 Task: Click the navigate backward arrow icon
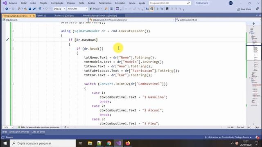[x=7, y=9]
